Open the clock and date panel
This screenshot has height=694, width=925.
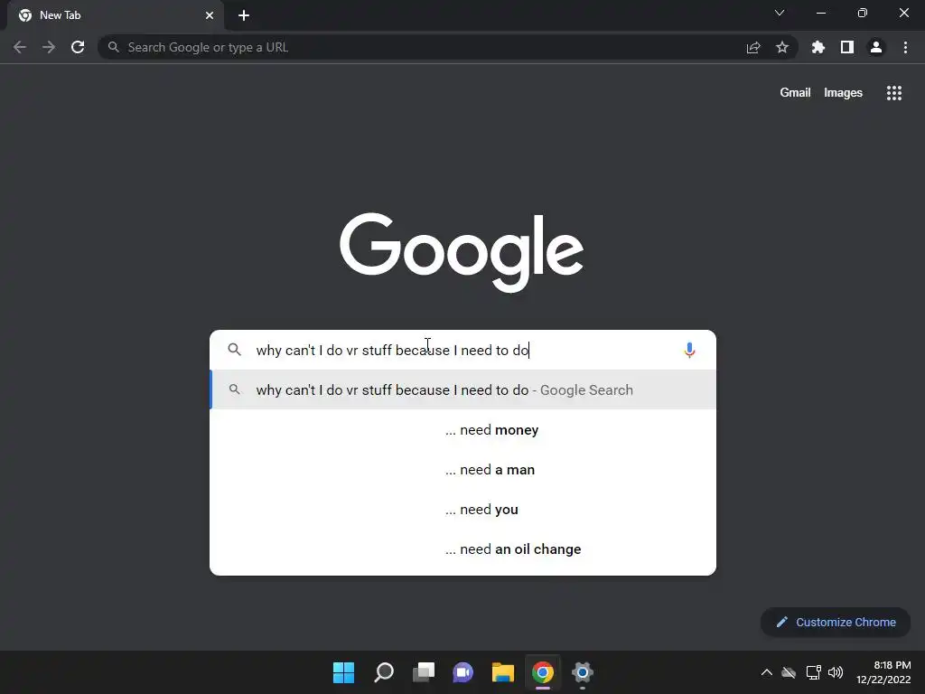click(883, 672)
